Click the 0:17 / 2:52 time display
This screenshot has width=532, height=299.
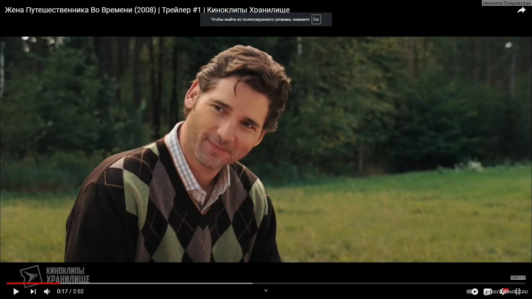[x=70, y=291]
